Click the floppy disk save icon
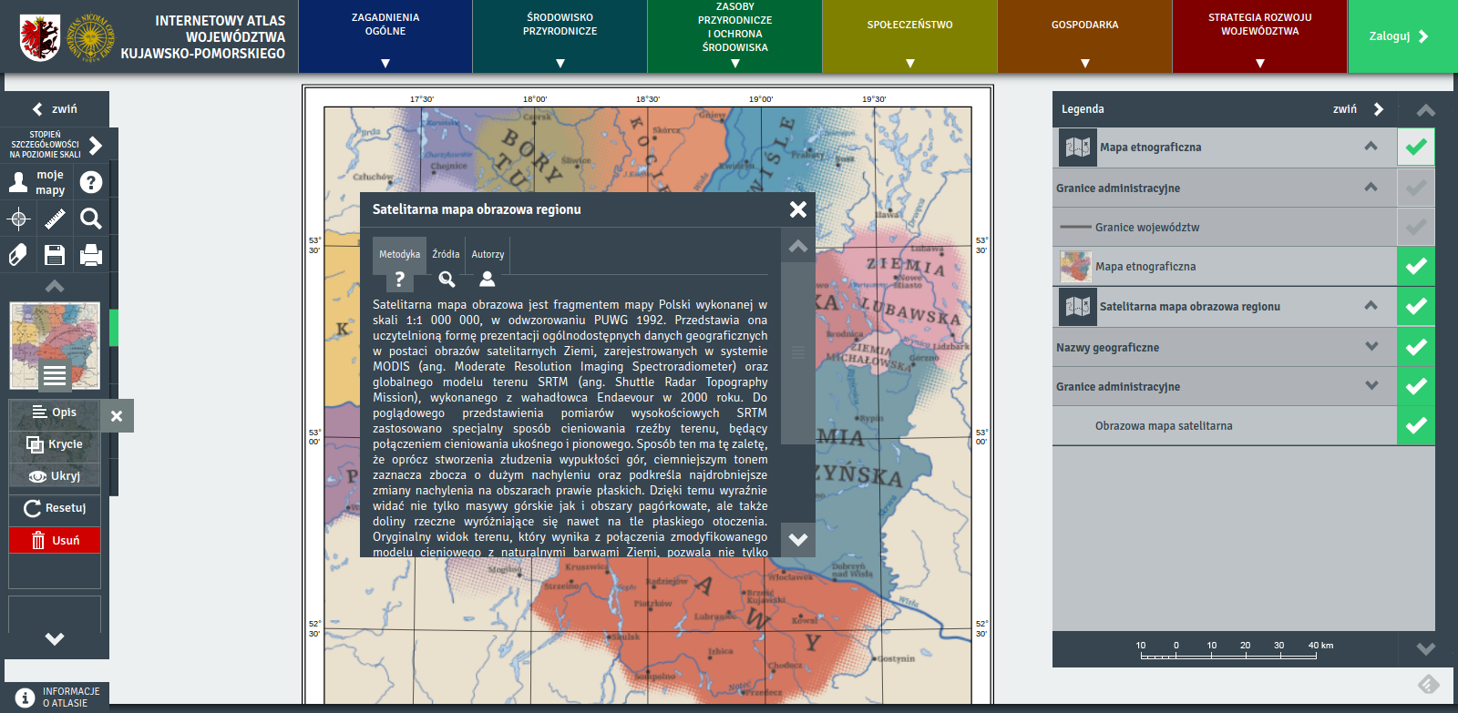Image resolution: width=1458 pixels, height=713 pixels. [55, 255]
